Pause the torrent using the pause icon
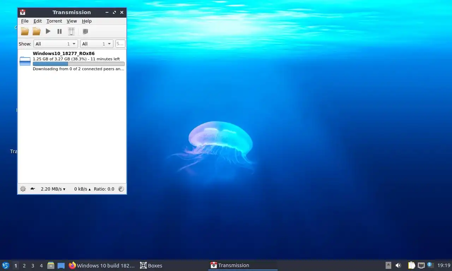 60,31
